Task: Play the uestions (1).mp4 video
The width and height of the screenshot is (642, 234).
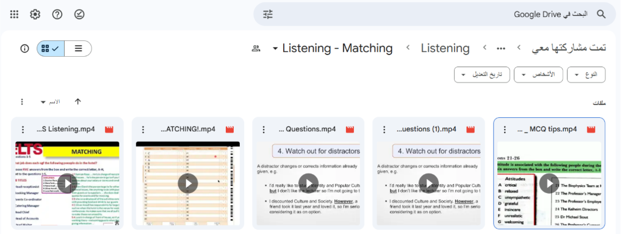Action: (x=428, y=183)
